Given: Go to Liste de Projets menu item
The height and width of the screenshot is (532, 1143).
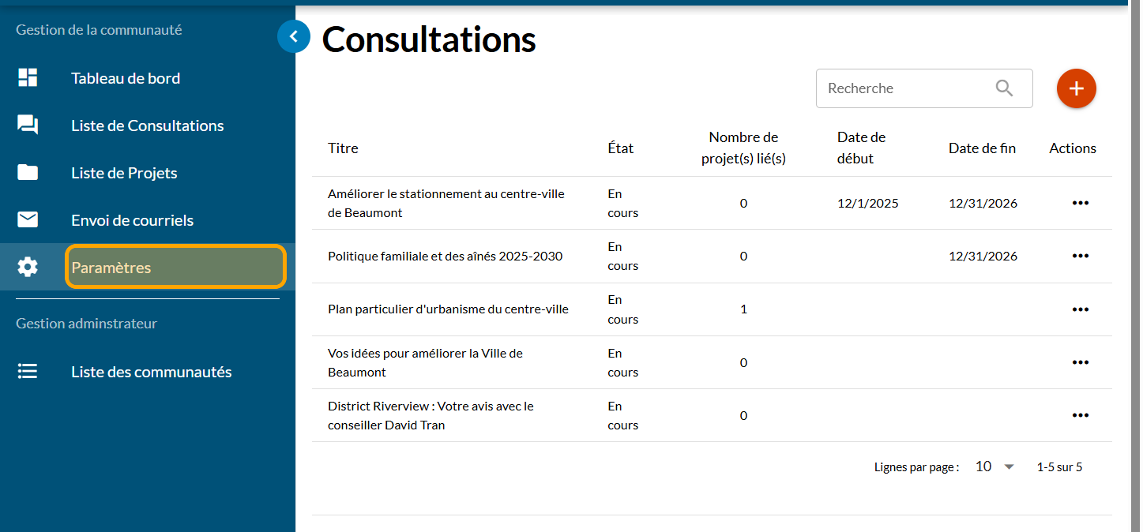Looking at the screenshot, I should pos(124,173).
